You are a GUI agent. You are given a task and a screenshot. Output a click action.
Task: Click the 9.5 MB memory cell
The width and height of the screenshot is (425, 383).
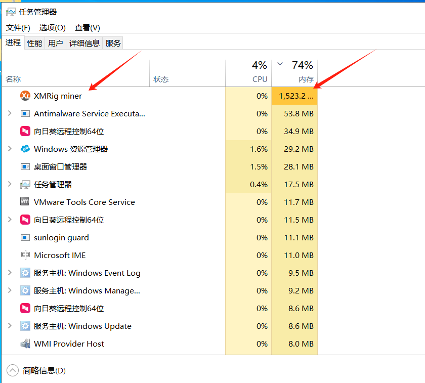[294, 273]
